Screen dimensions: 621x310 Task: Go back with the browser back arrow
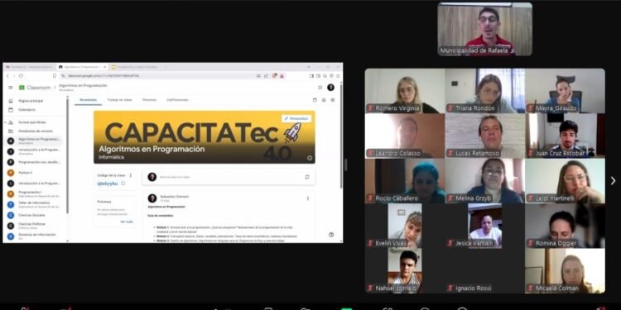[7, 75]
